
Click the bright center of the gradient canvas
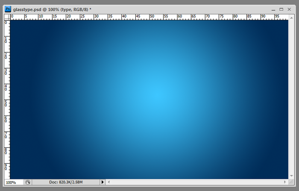[x=158, y=95]
